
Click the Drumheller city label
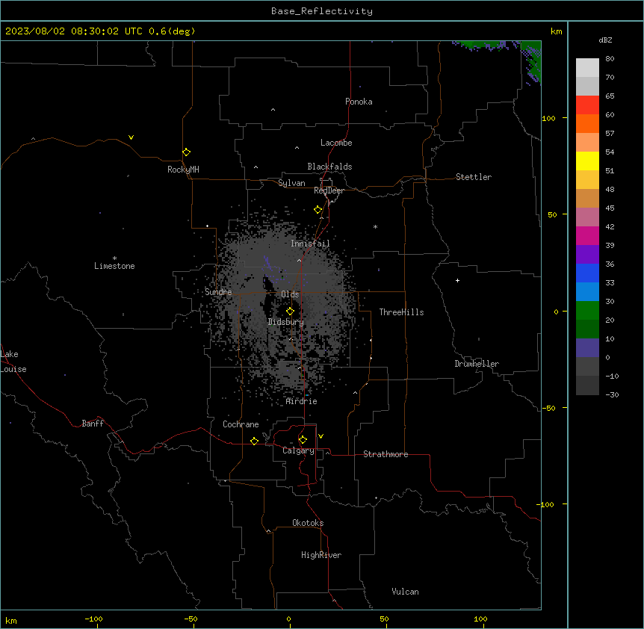point(477,364)
